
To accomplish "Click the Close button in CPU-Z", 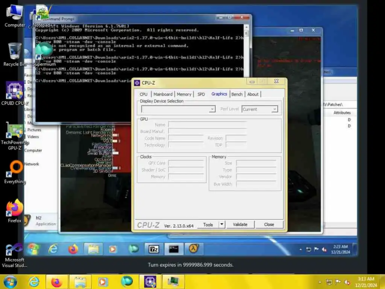I will (269, 224).
